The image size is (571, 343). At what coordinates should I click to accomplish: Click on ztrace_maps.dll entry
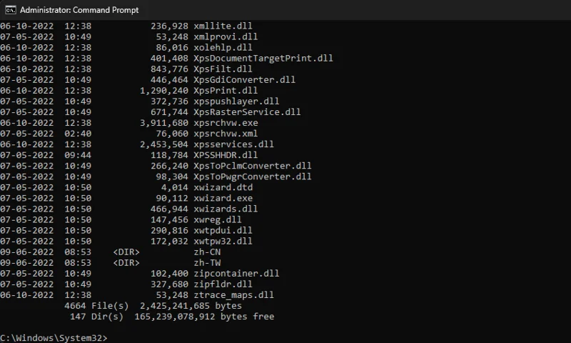[x=233, y=294]
